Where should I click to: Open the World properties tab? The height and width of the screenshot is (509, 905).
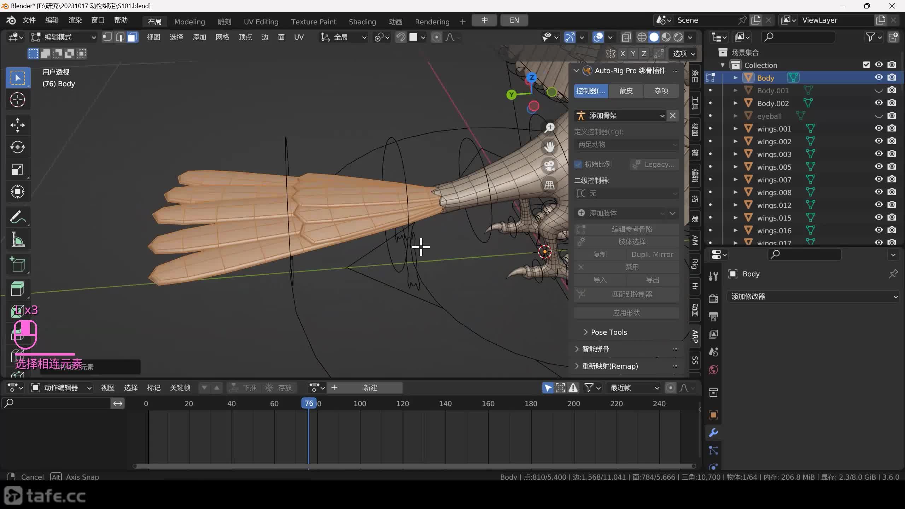coord(713,370)
